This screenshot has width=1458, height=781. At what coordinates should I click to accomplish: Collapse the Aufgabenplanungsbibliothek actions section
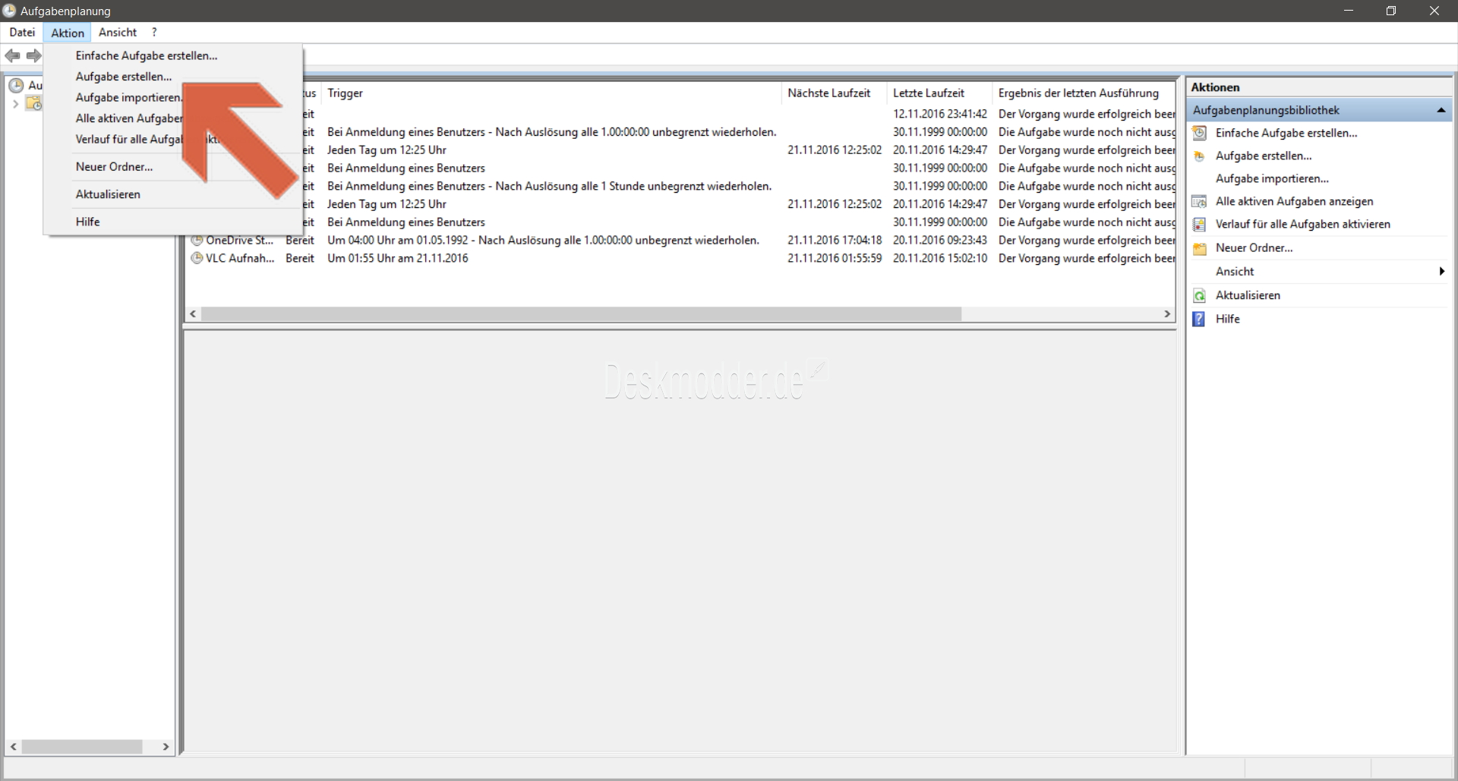pos(1441,111)
